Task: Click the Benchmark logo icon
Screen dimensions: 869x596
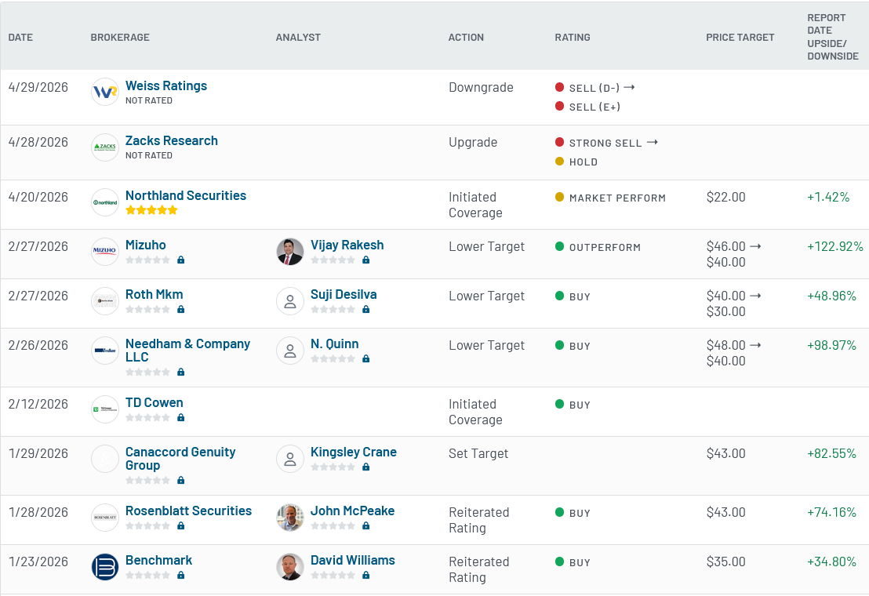Action: pyautogui.click(x=105, y=567)
